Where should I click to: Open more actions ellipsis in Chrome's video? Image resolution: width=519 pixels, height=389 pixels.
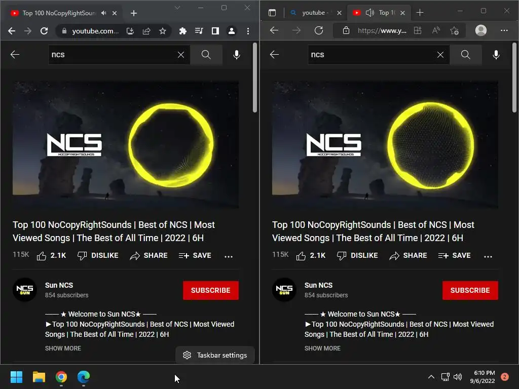(x=229, y=256)
